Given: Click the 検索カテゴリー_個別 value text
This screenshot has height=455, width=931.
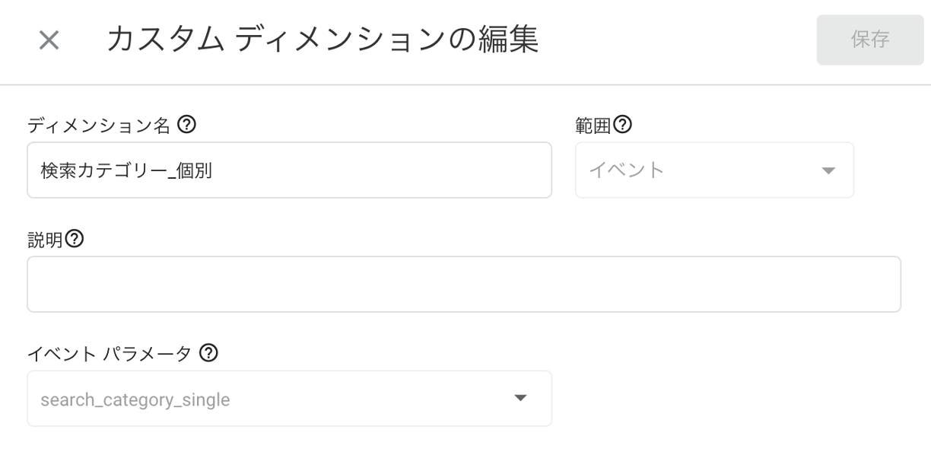Looking at the screenshot, I should click(126, 171).
